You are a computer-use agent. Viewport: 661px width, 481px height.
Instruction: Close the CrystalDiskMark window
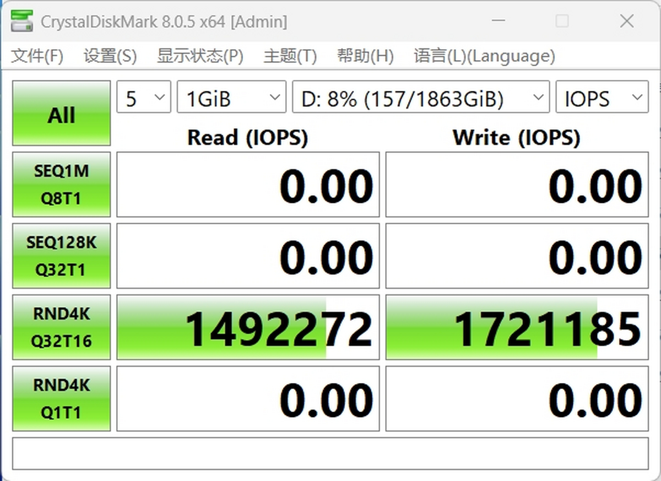pos(626,21)
